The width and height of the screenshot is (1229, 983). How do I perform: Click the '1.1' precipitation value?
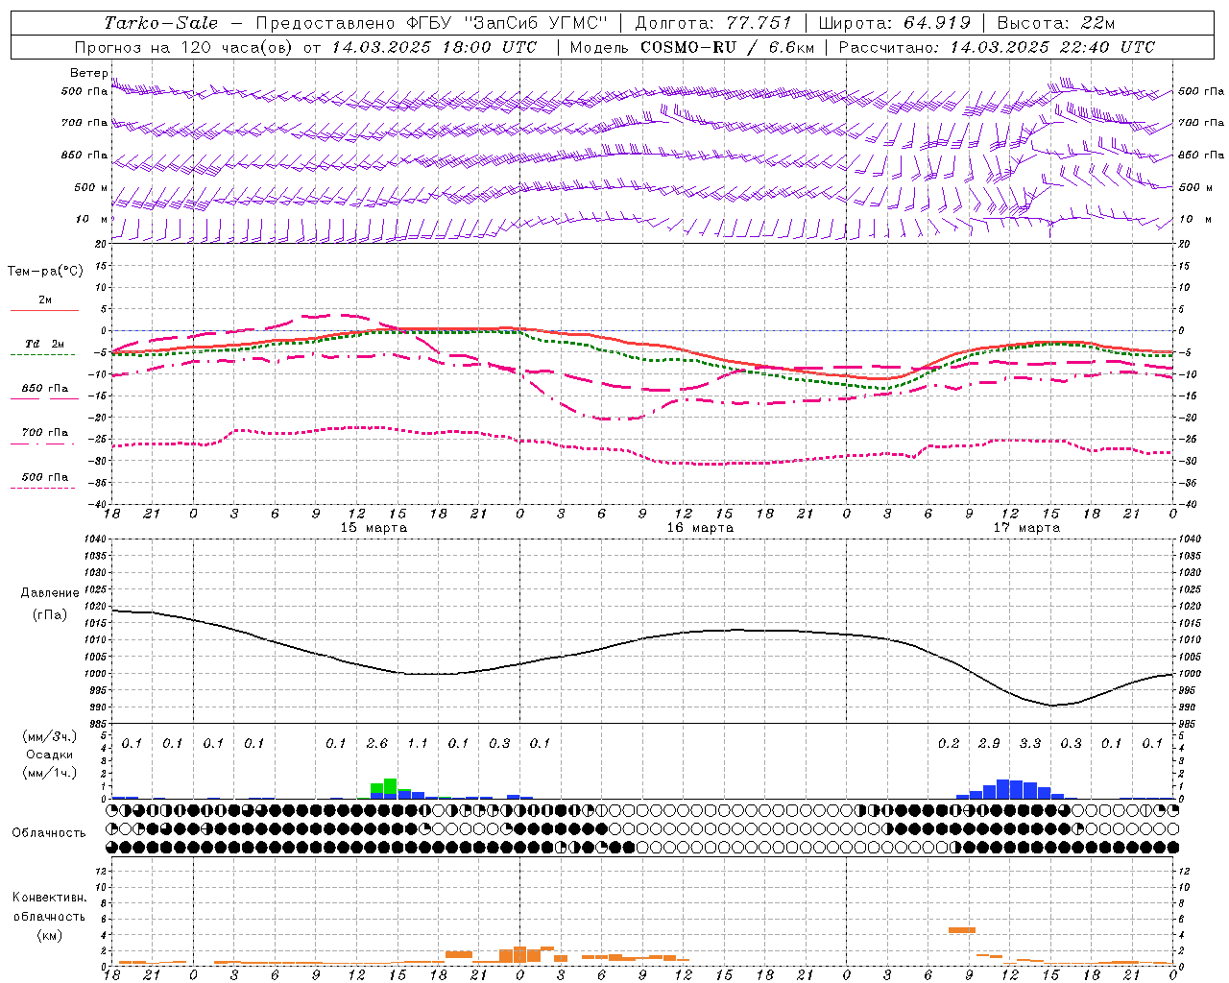pyautogui.click(x=418, y=744)
